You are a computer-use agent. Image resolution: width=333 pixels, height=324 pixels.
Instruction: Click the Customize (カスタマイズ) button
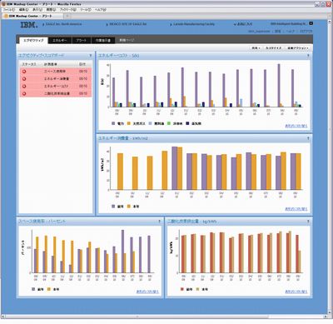(x=273, y=48)
